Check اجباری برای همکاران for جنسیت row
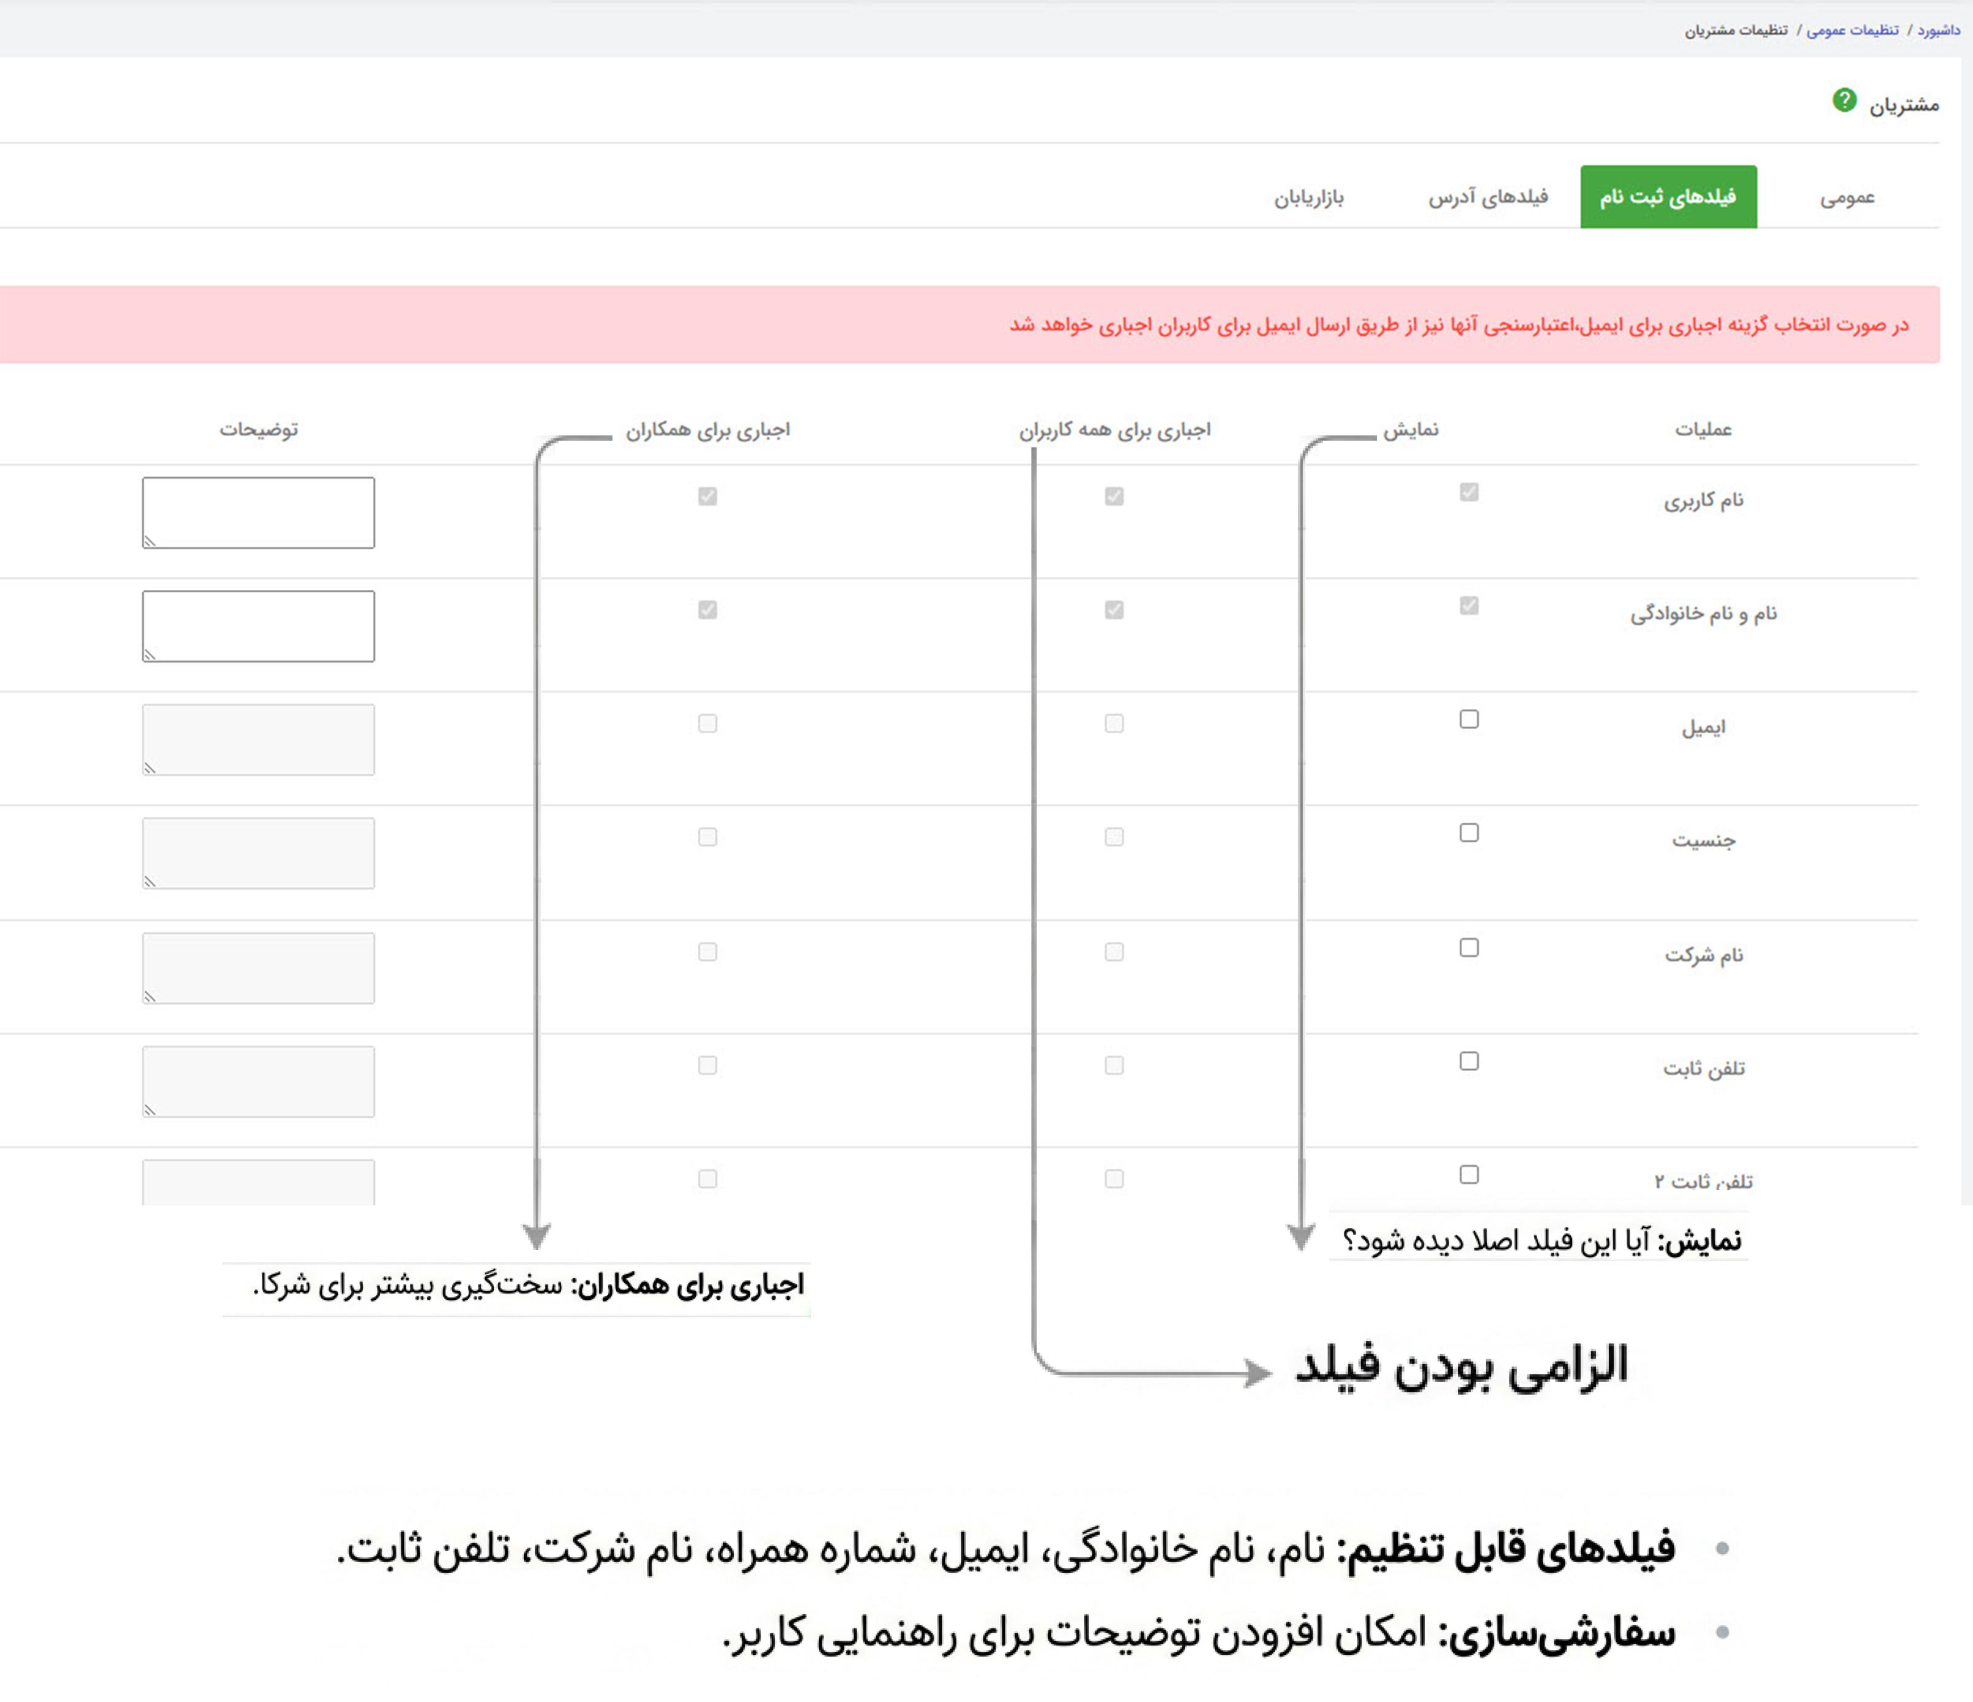 point(708,836)
